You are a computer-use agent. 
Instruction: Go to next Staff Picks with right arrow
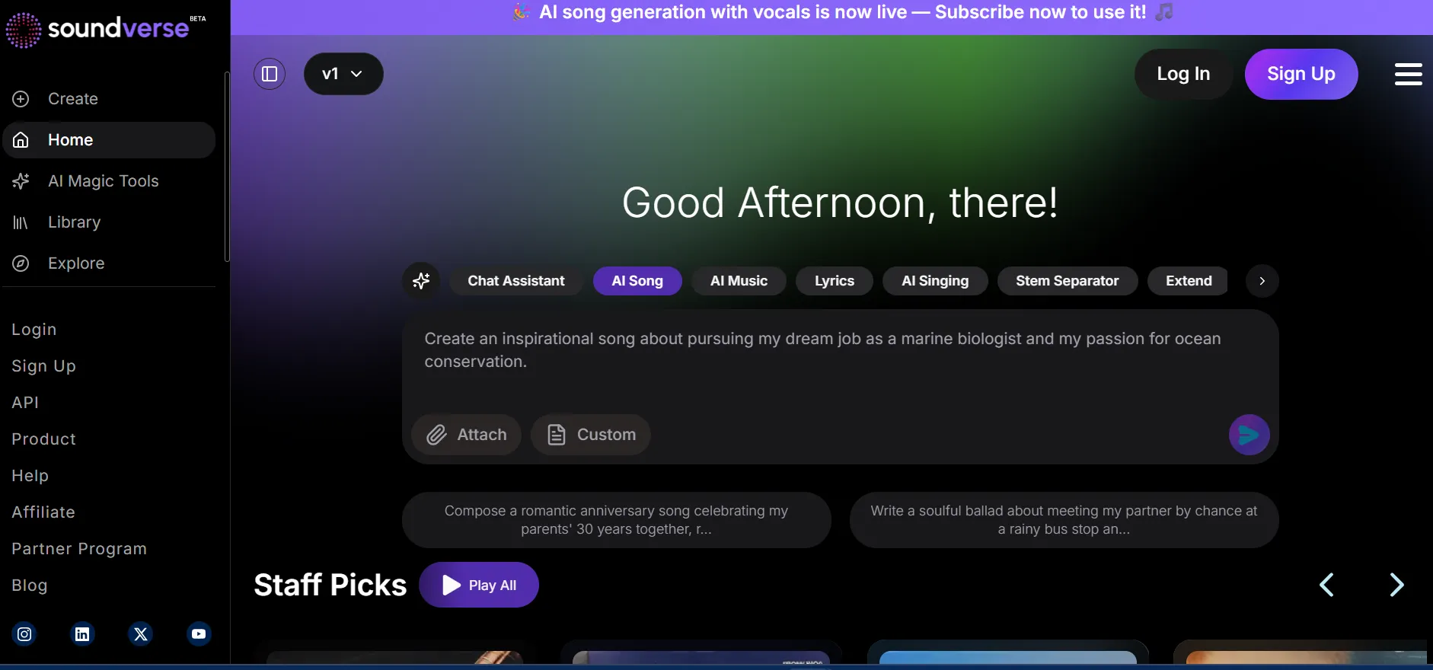[x=1396, y=585]
